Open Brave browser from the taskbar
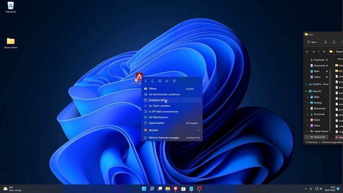This screenshot has height=193, width=343. tap(175, 189)
